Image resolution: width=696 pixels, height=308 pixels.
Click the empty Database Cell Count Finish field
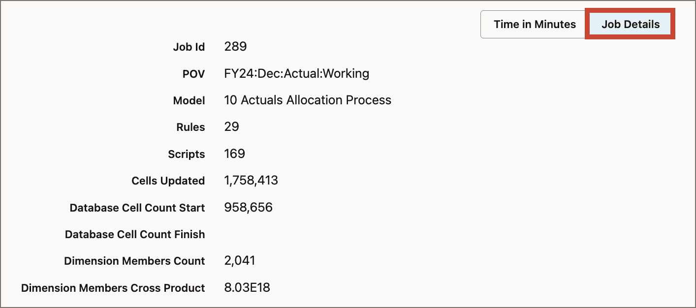(x=246, y=234)
